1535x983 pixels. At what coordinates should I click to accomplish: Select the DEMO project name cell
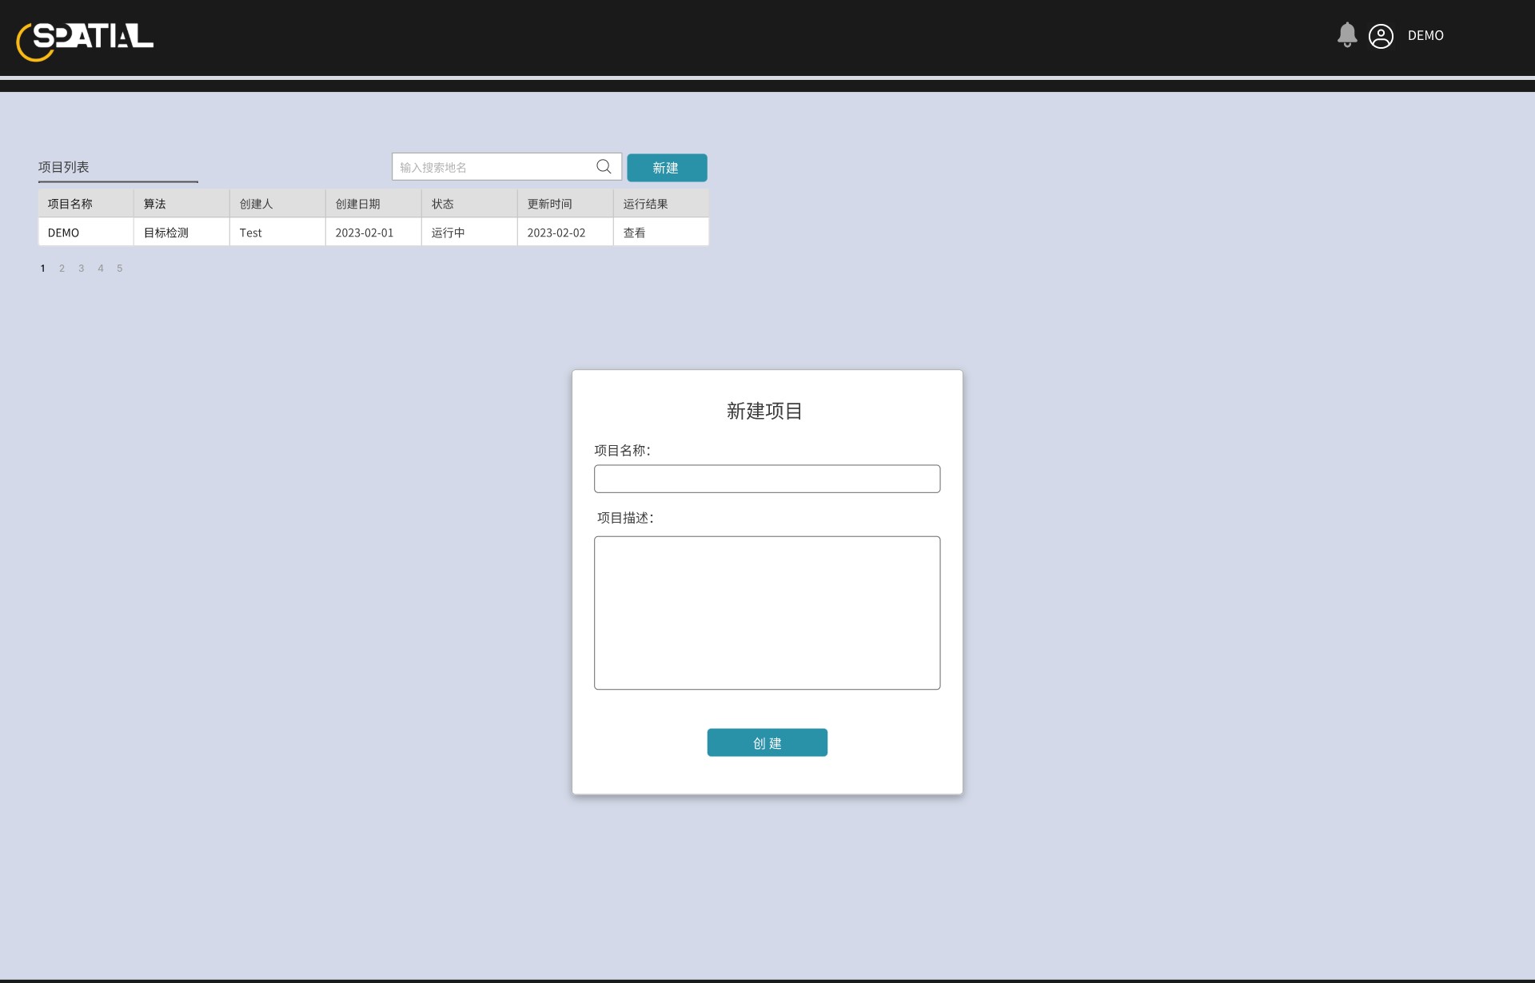click(x=86, y=233)
